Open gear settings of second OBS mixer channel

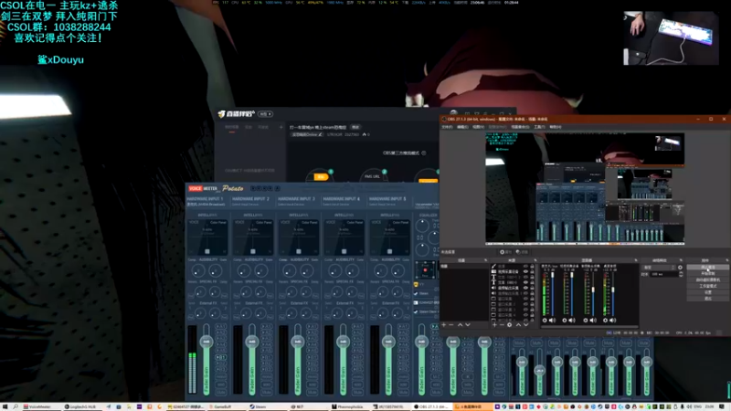pos(565,321)
